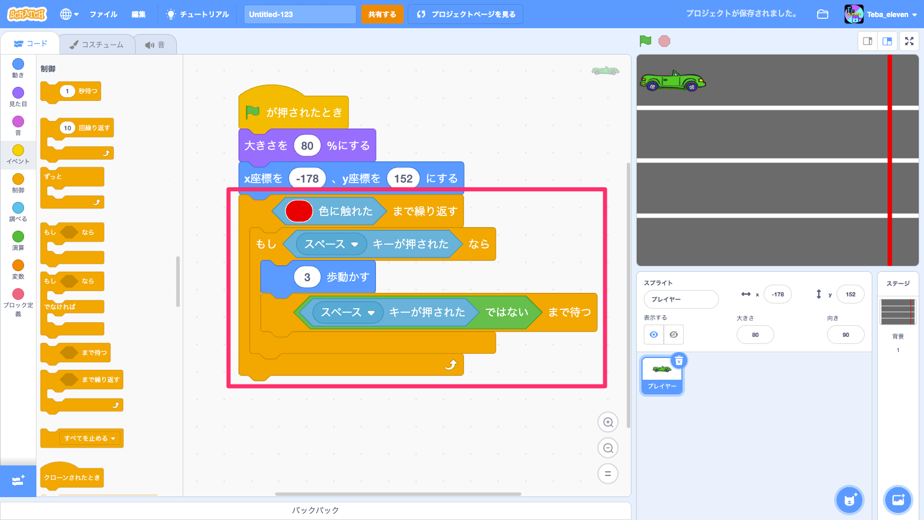Click the sprite direction field showing 90
This screenshot has height=520, width=924.
tap(845, 335)
